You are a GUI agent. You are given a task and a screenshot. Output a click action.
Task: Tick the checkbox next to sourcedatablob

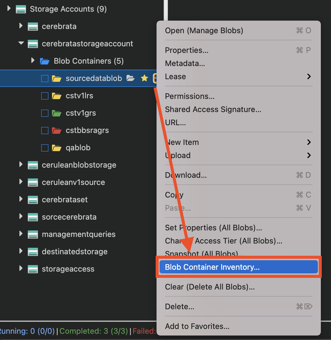pyautogui.click(x=44, y=78)
